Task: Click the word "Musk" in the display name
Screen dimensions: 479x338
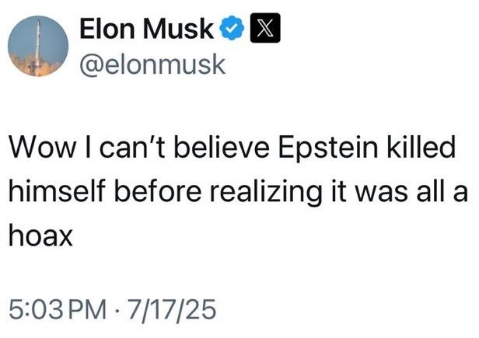Action: [x=178, y=29]
